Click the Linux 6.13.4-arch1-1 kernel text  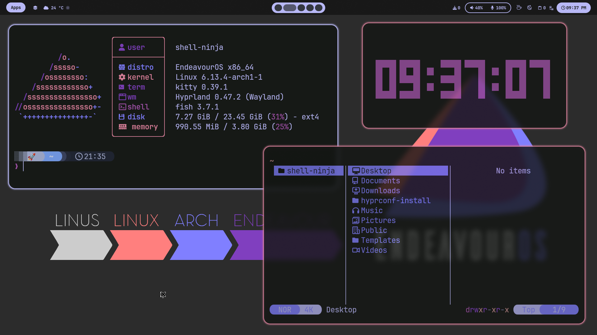click(x=219, y=77)
